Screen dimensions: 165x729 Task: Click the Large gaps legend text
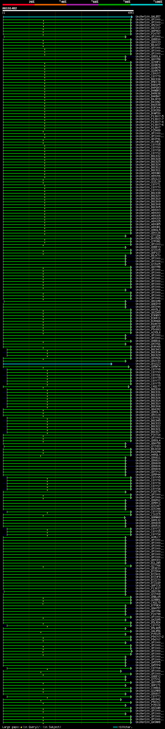pyautogui.click(x=32, y=727)
